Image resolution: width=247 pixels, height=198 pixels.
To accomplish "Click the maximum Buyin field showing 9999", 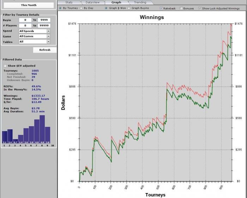I will coord(44,20).
